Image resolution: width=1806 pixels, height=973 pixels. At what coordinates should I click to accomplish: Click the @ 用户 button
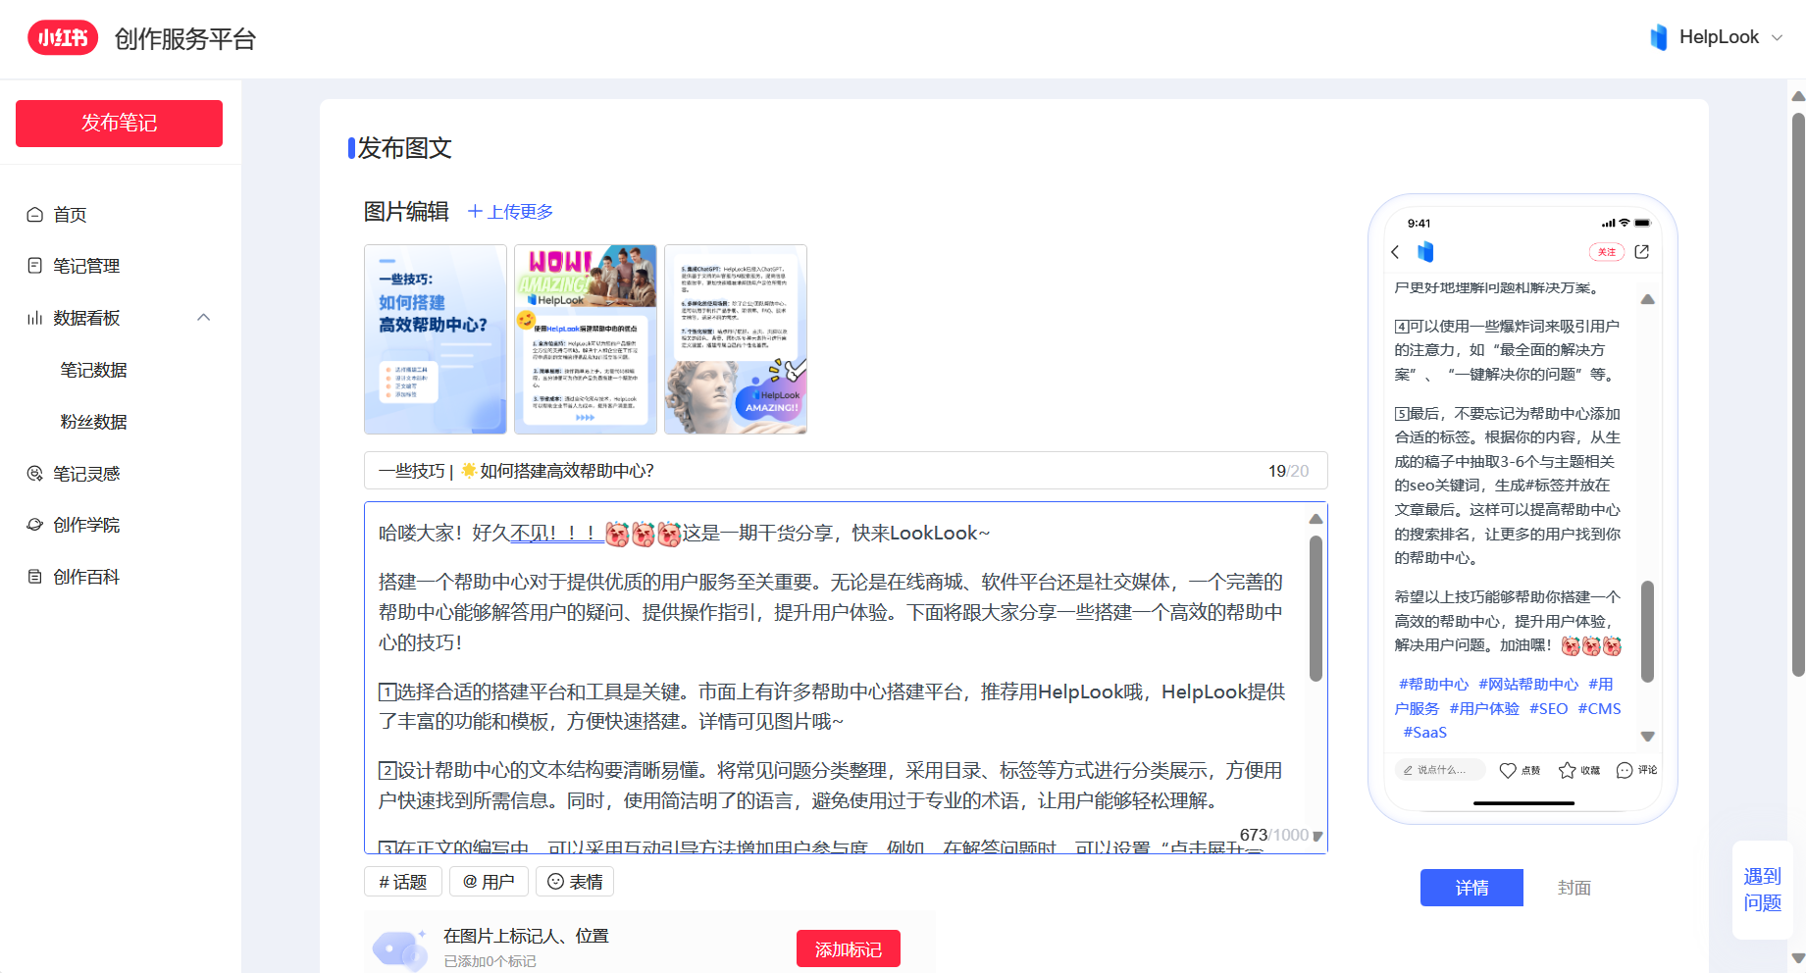click(489, 882)
